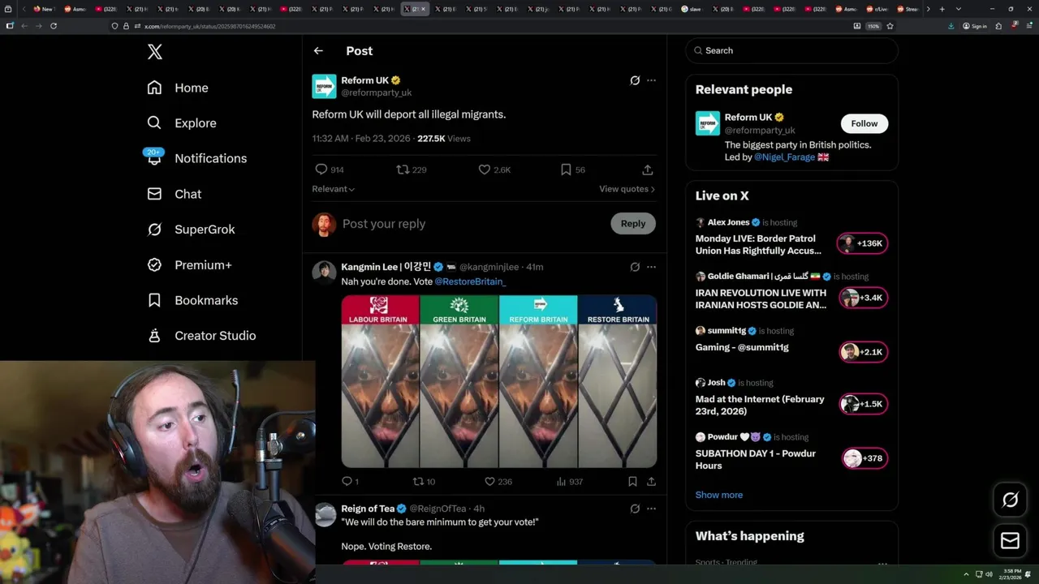Open the Relevant replies sort dropdown

[x=333, y=189]
